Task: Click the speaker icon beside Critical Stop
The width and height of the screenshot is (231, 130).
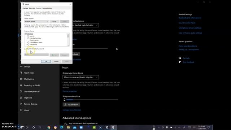Action: pos(28,44)
